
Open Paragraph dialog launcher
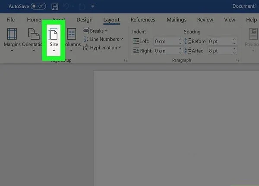[x=238, y=60]
